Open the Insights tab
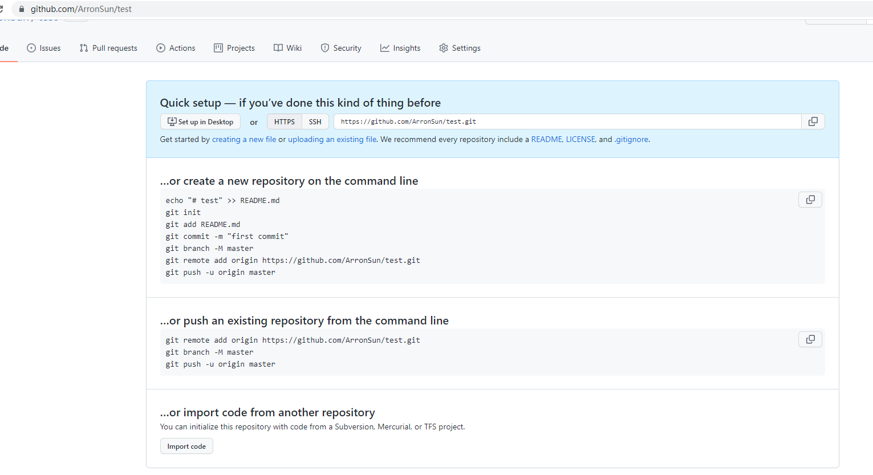 [400, 48]
